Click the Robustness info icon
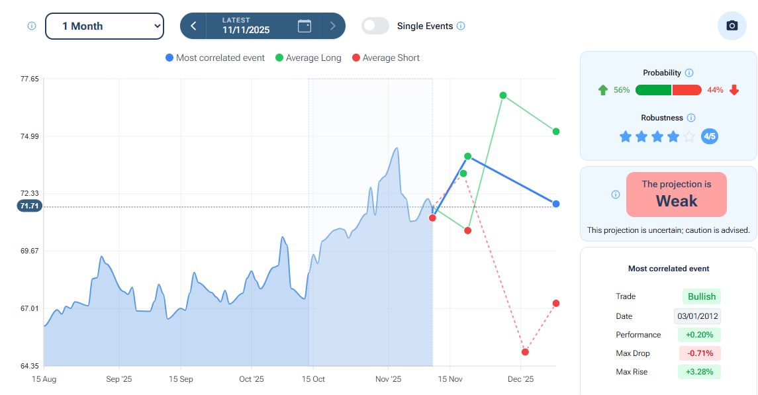Viewport: 758px width, 395px height. coord(691,118)
